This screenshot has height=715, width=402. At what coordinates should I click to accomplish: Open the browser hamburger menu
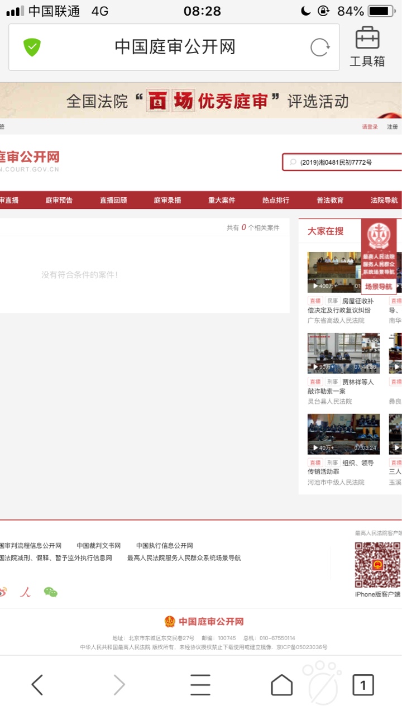coord(200,684)
